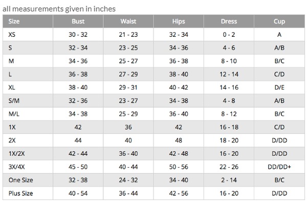307x204 pixels.
Task: Click the S/M size label
Action: click(x=14, y=101)
